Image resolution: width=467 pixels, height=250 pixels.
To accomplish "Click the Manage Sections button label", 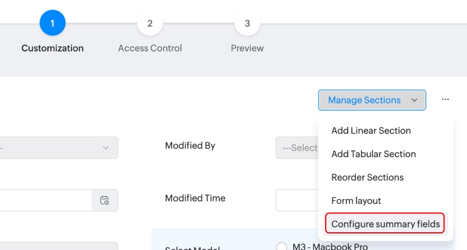I will pos(364,100).
